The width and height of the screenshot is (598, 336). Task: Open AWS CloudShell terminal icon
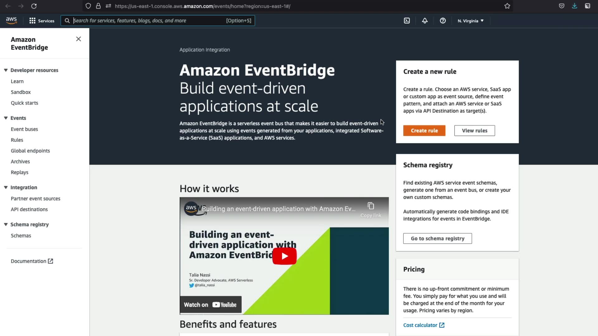pos(407,21)
